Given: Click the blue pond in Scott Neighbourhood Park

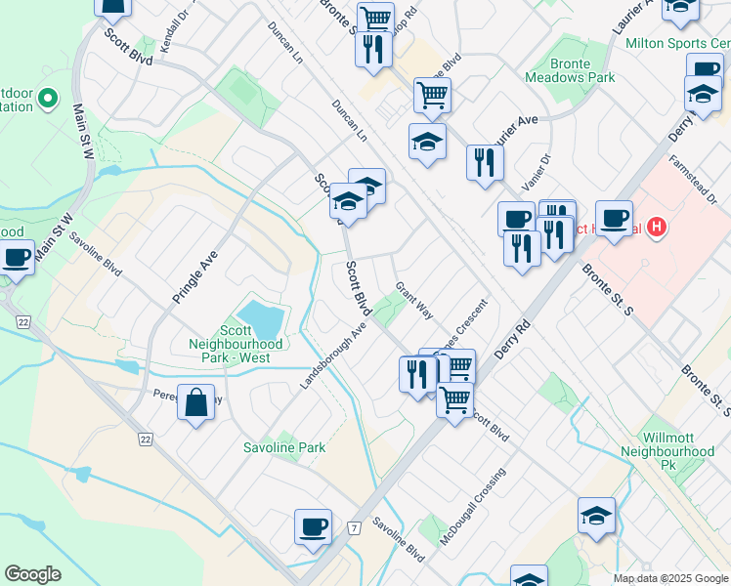Looking at the screenshot, I should click(x=262, y=319).
